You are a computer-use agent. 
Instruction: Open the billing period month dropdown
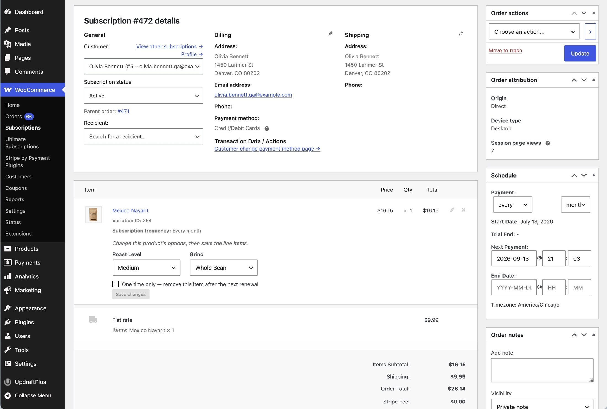click(x=576, y=205)
